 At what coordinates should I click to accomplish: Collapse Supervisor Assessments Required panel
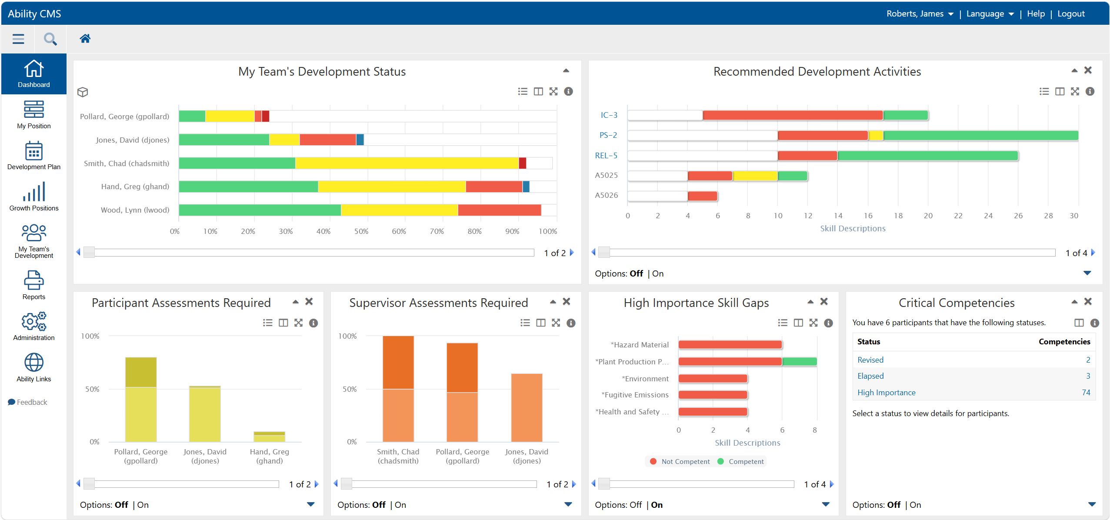[553, 302]
